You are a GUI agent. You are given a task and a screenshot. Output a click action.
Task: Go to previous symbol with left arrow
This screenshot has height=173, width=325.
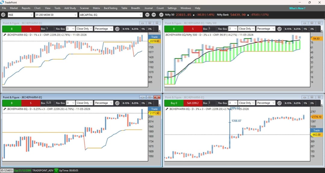[x=147, y=15]
